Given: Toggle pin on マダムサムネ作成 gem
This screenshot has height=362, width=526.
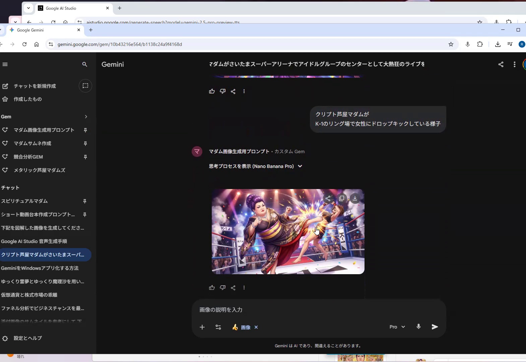Looking at the screenshot, I should [85, 143].
